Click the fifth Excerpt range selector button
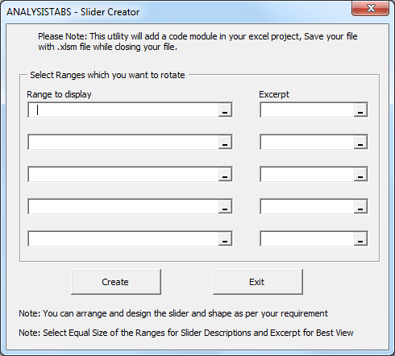The image size is (395, 356). [x=360, y=238]
